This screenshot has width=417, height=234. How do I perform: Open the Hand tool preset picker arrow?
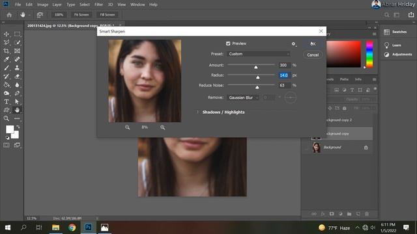tap(29, 15)
